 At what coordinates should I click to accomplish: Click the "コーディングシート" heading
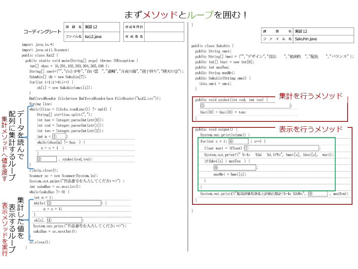pyautogui.click(x=43, y=31)
